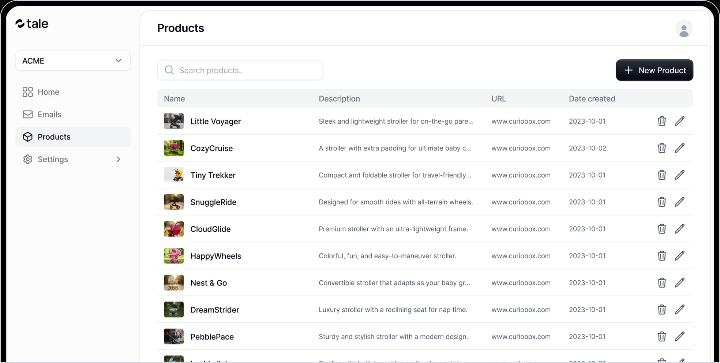Image resolution: width=720 pixels, height=363 pixels.
Task: Expand the Settings submenu chevron
Action: (x=118, y=159)
